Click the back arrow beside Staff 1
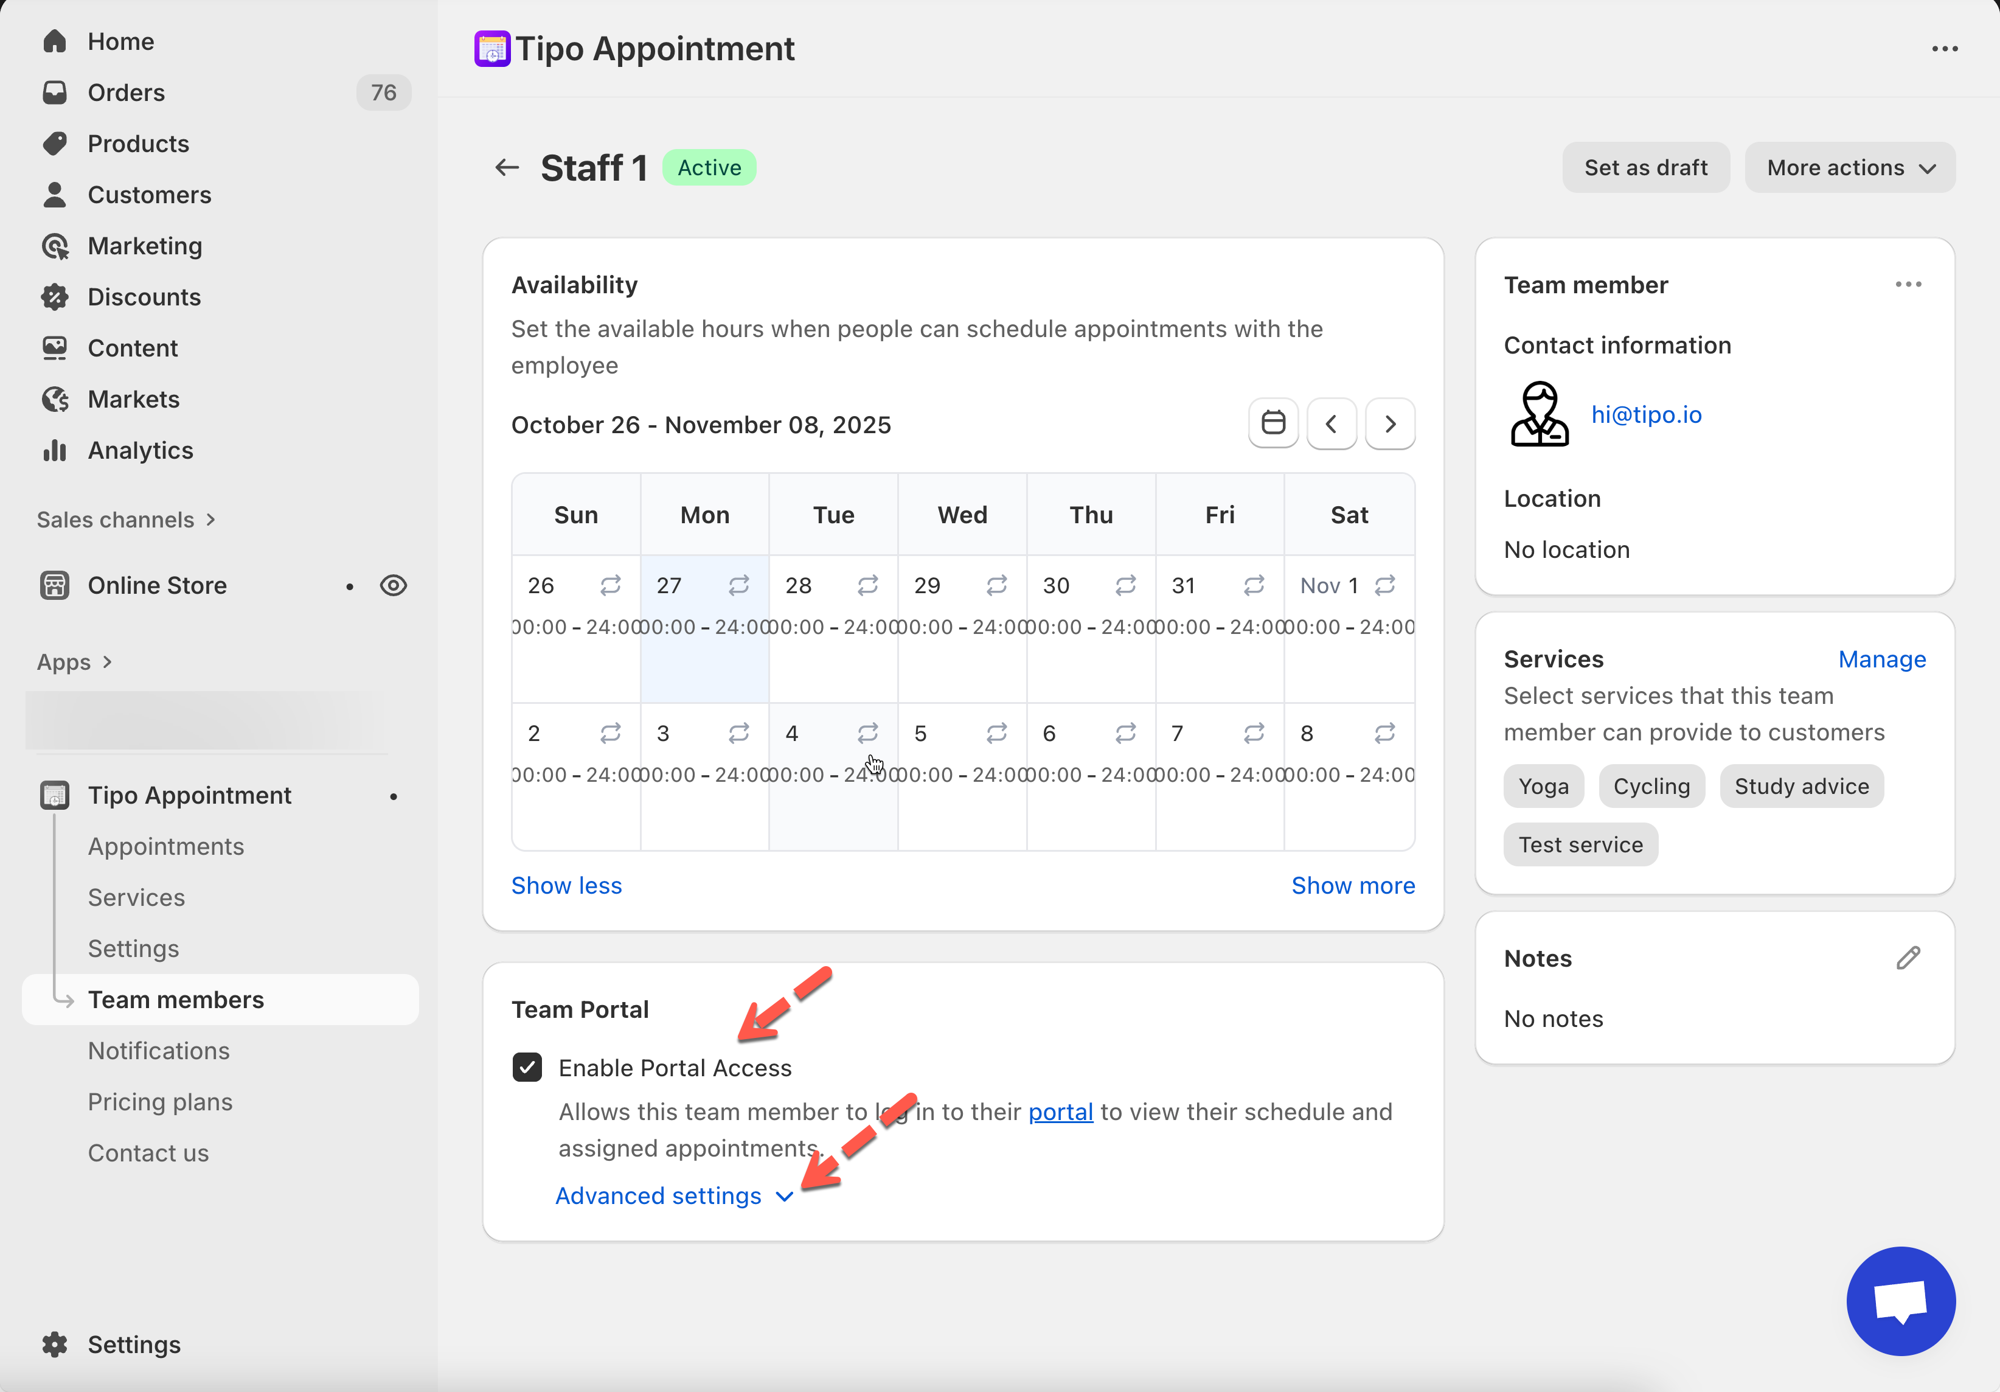2000x1392 pixels. pyautogui.click(x=507, y=167)
